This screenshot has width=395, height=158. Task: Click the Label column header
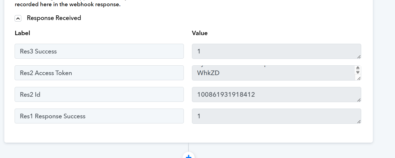tap(22, 33)
